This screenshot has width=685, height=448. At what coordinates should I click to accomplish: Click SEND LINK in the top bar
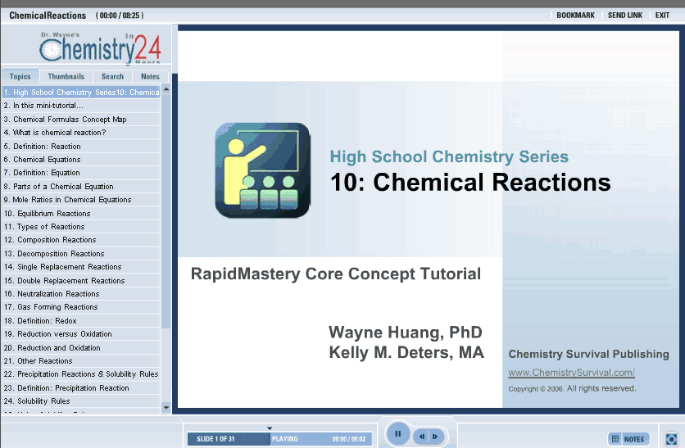[625, 16]
